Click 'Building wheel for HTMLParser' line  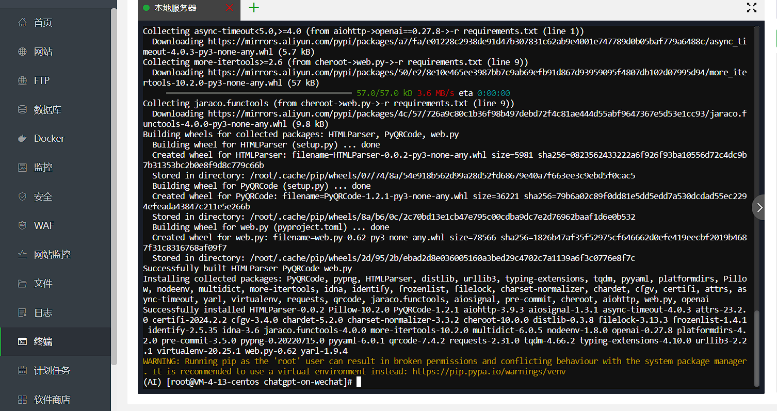tap(266, 145)
